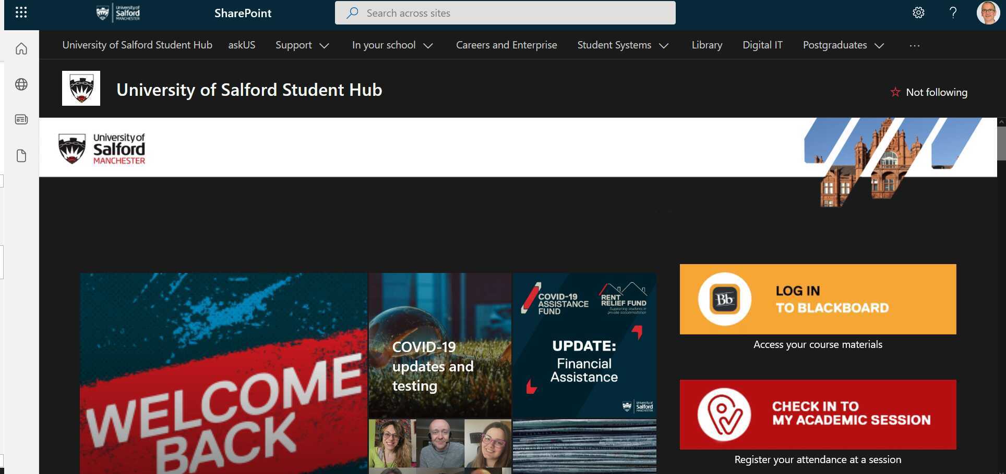Screen dimensions: 1006x474
Task: Click the Log in to Blackboard banner
Action: (x=817, y=298)
